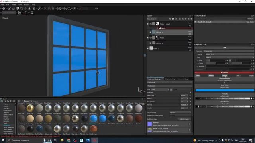Open the Base Color format dropdown in Channels

pyautogui.click(x=184, y=95)
